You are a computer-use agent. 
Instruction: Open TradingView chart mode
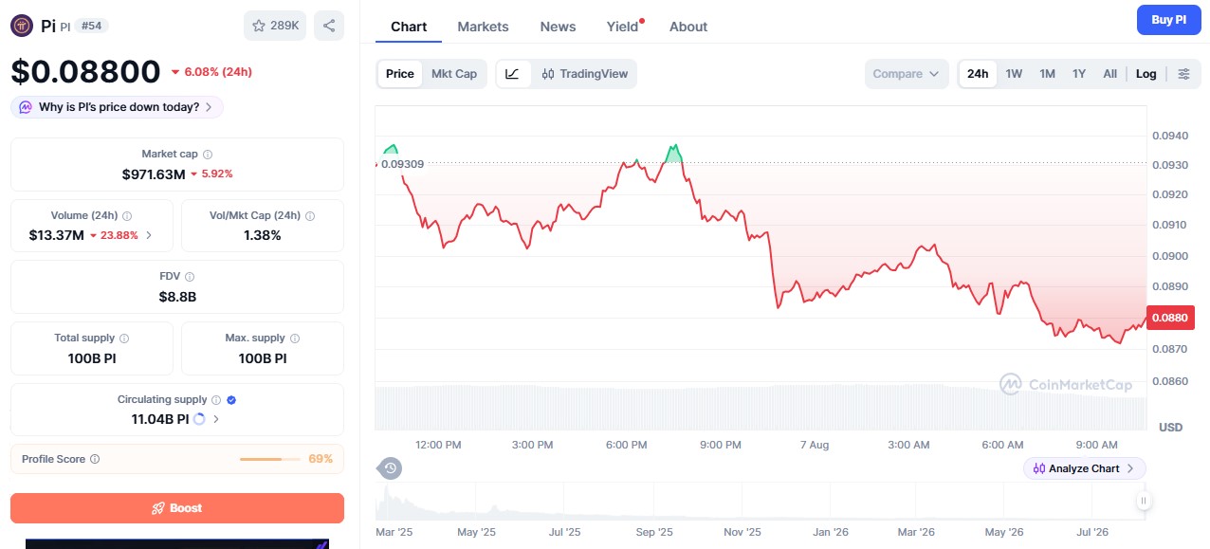click(x=585, y=74)
